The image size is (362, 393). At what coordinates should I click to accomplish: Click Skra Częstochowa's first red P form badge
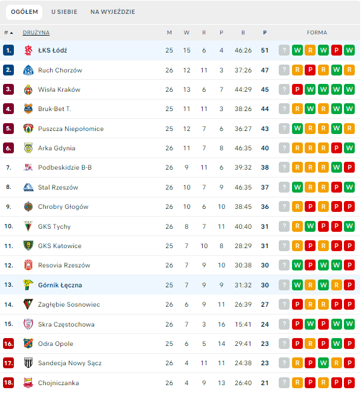(x=297, y=324)
